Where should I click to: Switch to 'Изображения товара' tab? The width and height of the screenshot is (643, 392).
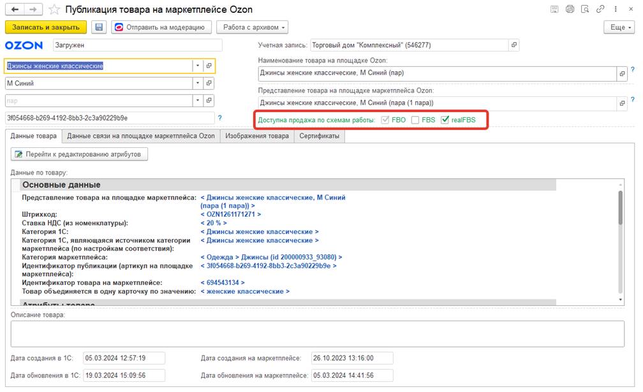click(x=256, y=136)
